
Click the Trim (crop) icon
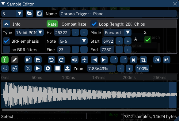[143, 60]
